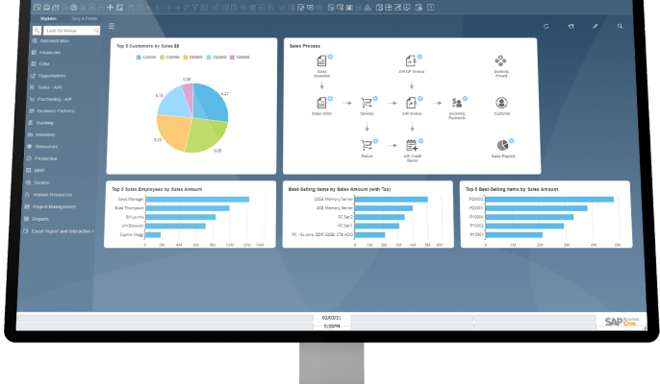Open the Sales Quotation icon in Sales Process
This screenshot has height=384, width=660.
pyautogui.click(x=322, y=61)
